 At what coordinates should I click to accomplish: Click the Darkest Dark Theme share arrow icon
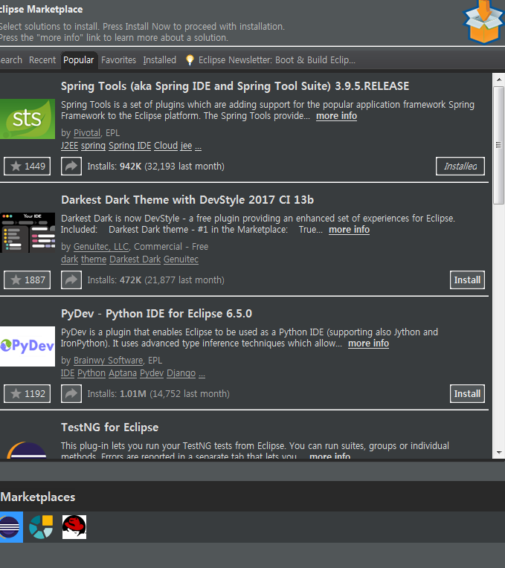click(71, 280)
